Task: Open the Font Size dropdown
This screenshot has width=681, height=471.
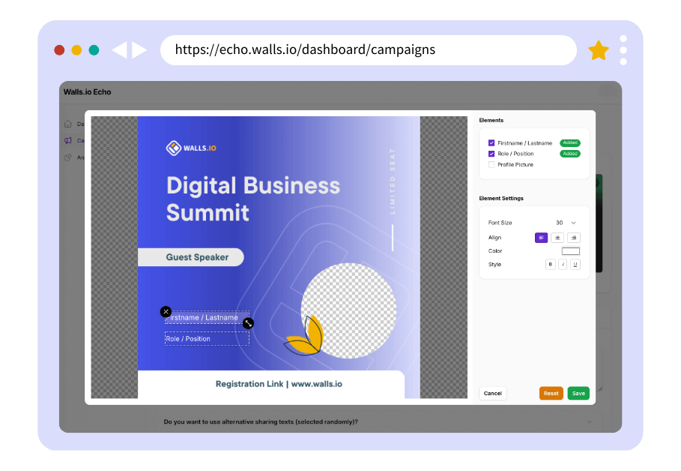Action: click(566, 223)
